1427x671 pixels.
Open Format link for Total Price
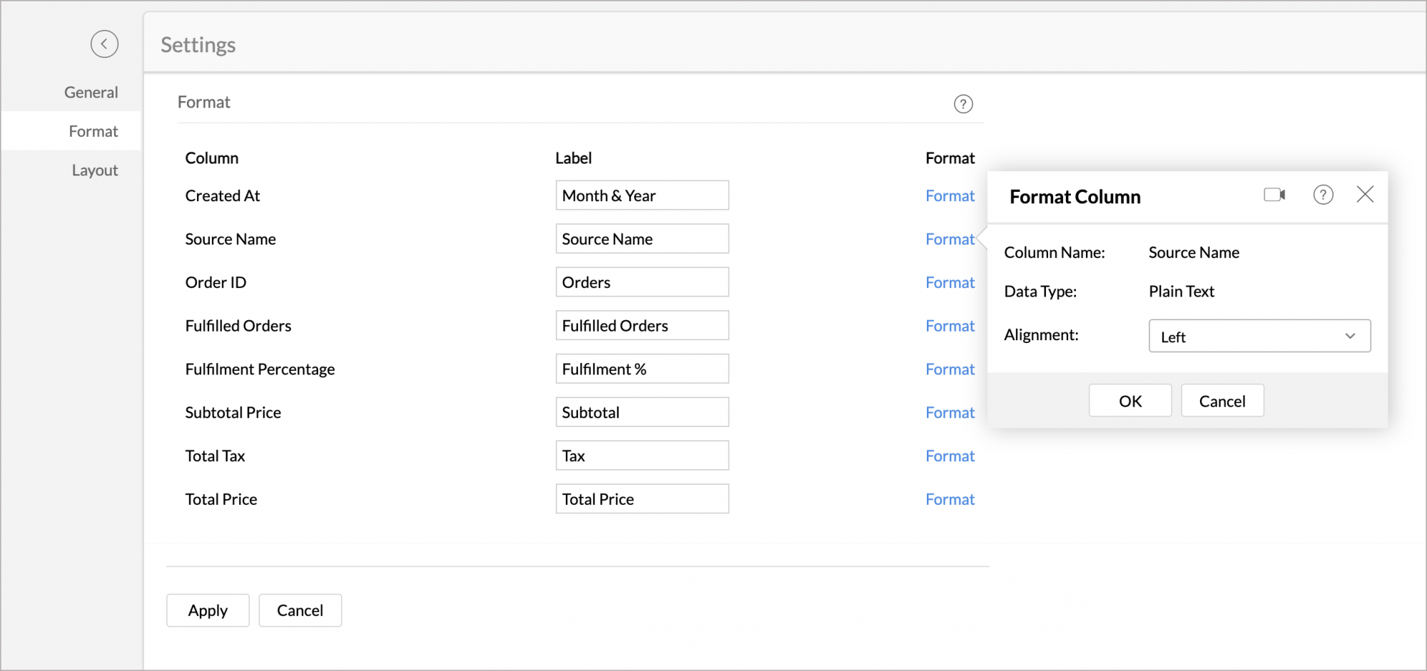(950, 500)
